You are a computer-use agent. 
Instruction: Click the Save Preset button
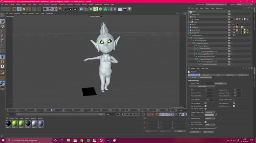pos(208,132)
